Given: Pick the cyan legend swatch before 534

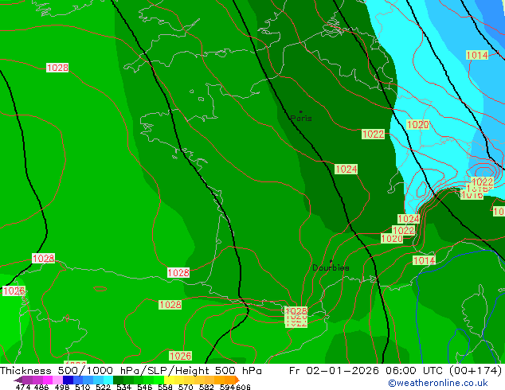Looking at the screenshot, I should (108, 380).
